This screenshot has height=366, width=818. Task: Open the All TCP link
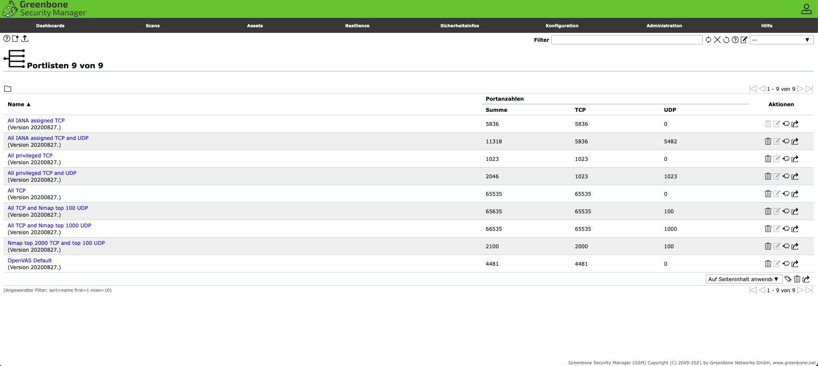click(x=17, y=191)
